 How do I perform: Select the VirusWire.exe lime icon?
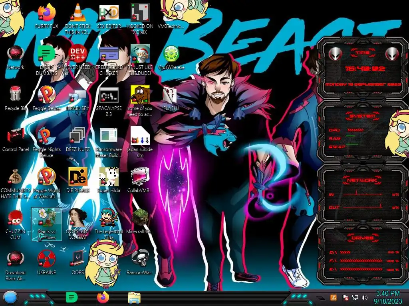(171, 54)
